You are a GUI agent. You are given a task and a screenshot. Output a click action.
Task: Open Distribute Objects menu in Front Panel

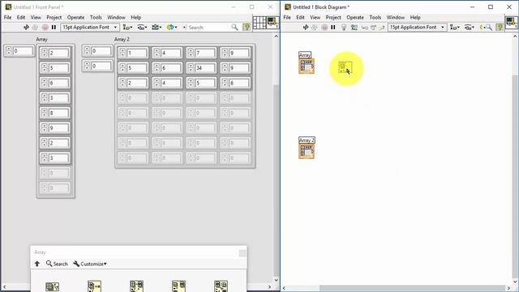(x=142, y=27)
